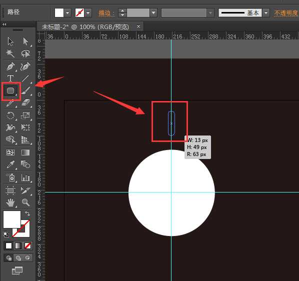The height and width of the screenshot is (281, 299).
Task: Switch to Gradient fill mode
Action: [18, 246]
